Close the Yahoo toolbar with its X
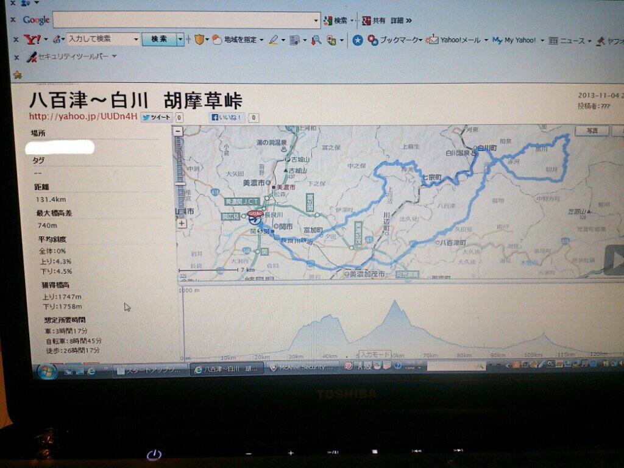The image size is (624, 468). click(x=16, y=40)
